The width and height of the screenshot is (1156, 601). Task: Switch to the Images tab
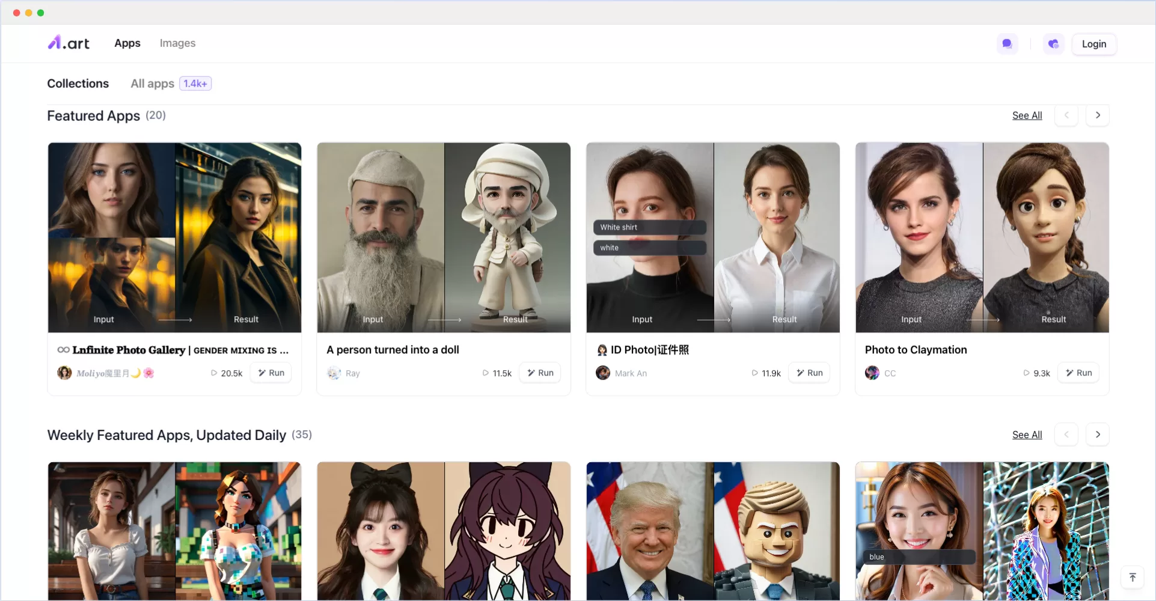click(x=177, y=43)
